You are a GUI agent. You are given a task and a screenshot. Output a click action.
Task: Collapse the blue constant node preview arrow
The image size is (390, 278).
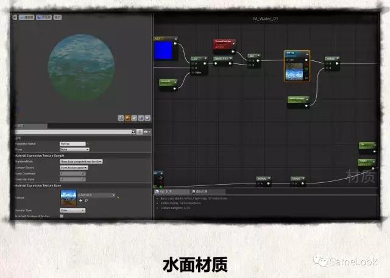[x=175, y=39]
